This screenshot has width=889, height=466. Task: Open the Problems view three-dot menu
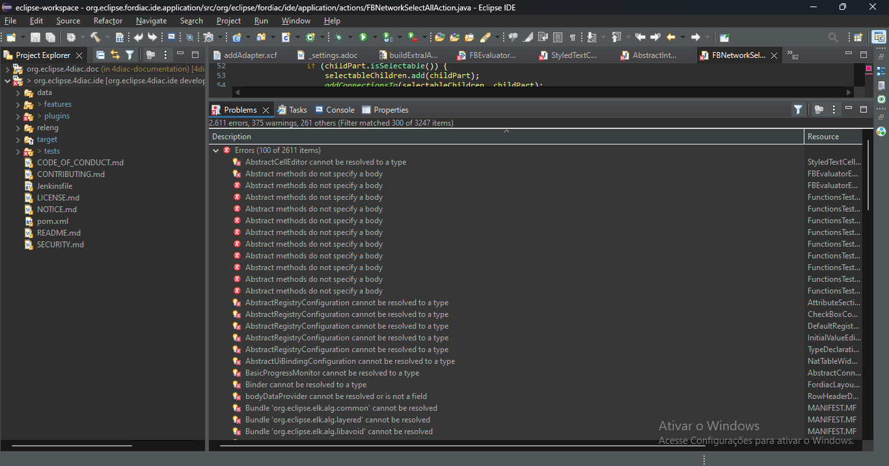click(x=834, y=110)
